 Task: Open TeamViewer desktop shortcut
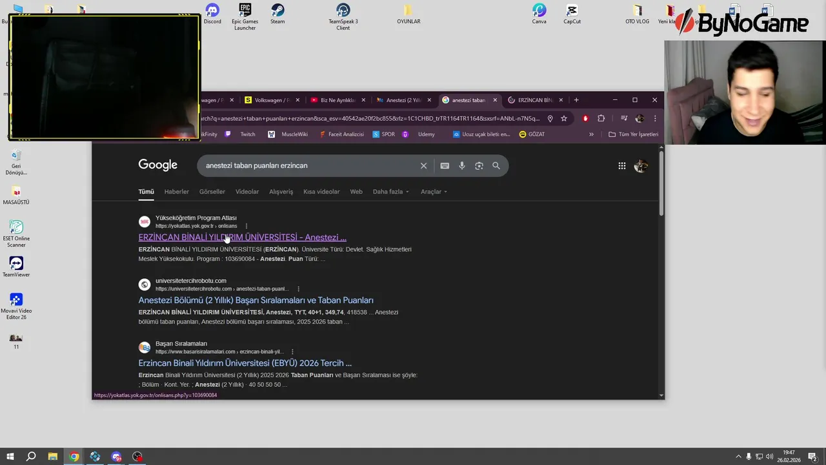[16, 267]
